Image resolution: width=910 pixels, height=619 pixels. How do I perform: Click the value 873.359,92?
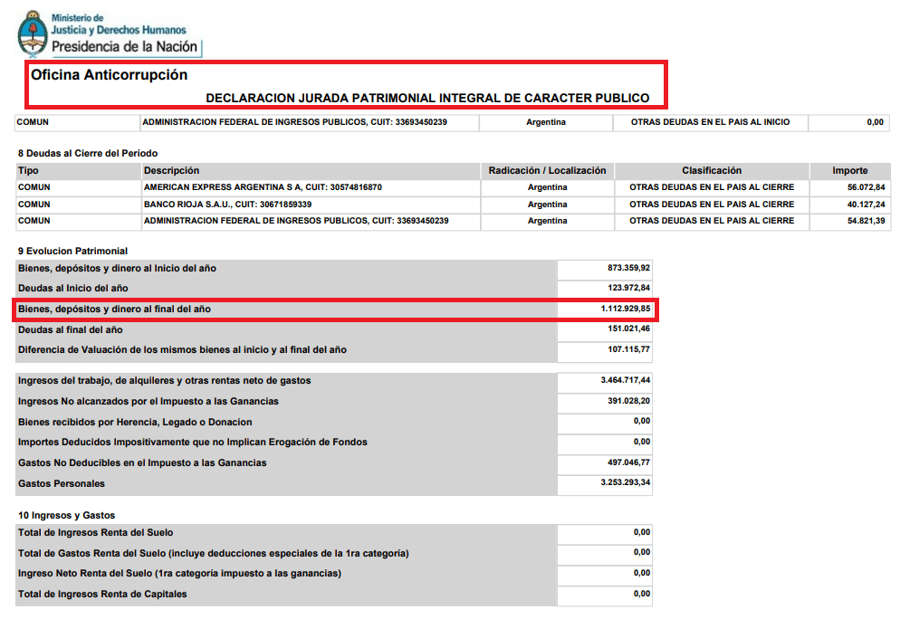pos(628,268)
